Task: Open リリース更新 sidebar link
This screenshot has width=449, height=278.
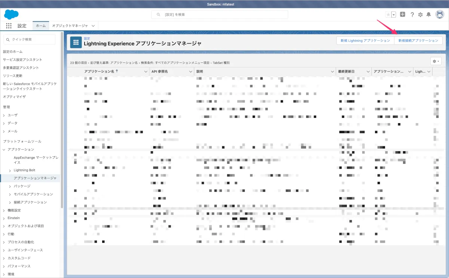Action: (x=13, y=76)
